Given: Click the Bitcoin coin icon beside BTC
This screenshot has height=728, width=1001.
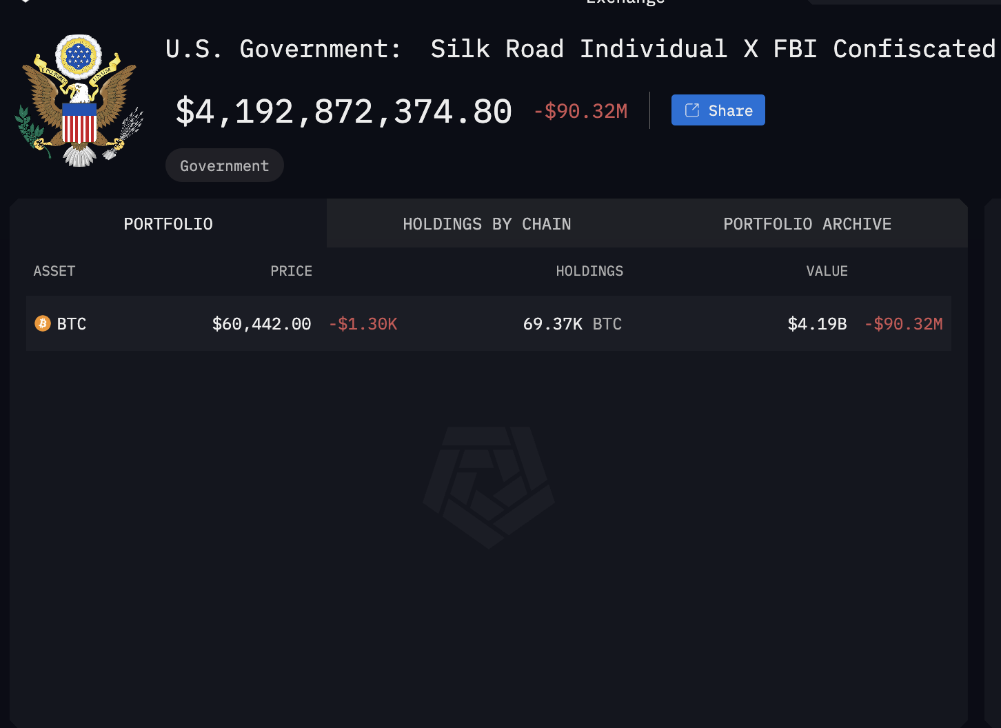Looking at the screenshot, I should click(42, 323).
